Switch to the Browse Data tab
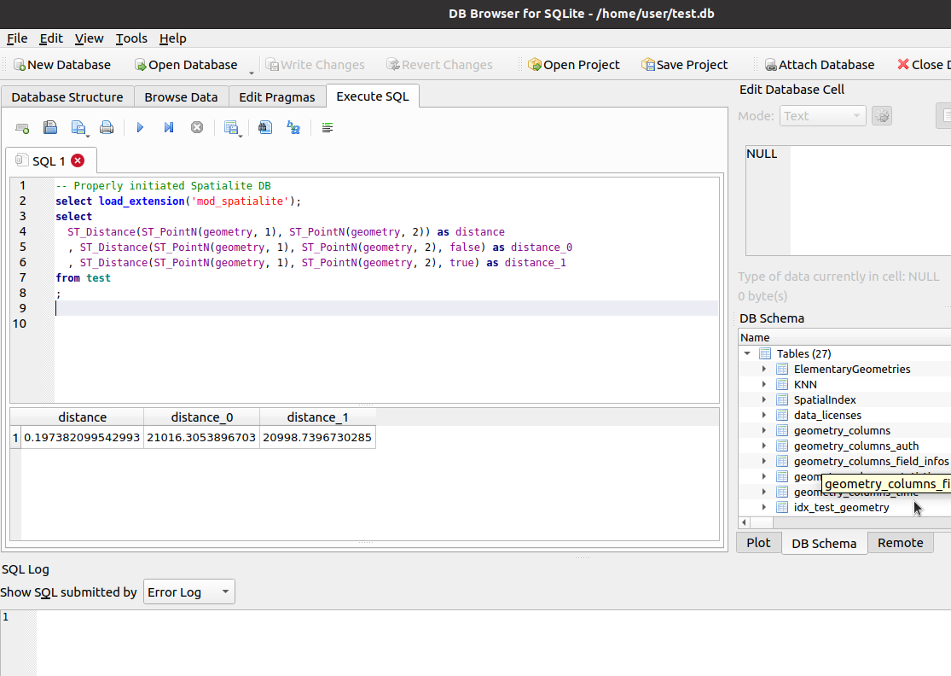This screenshot has height=676, width=951. pos(180,96)
